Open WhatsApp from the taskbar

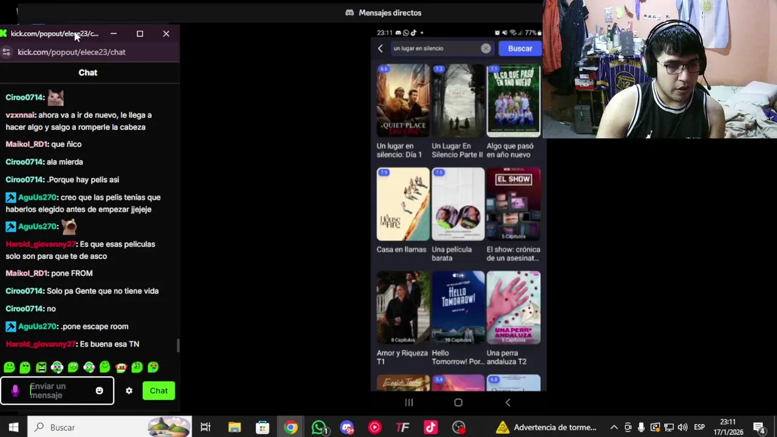point(319,427)
